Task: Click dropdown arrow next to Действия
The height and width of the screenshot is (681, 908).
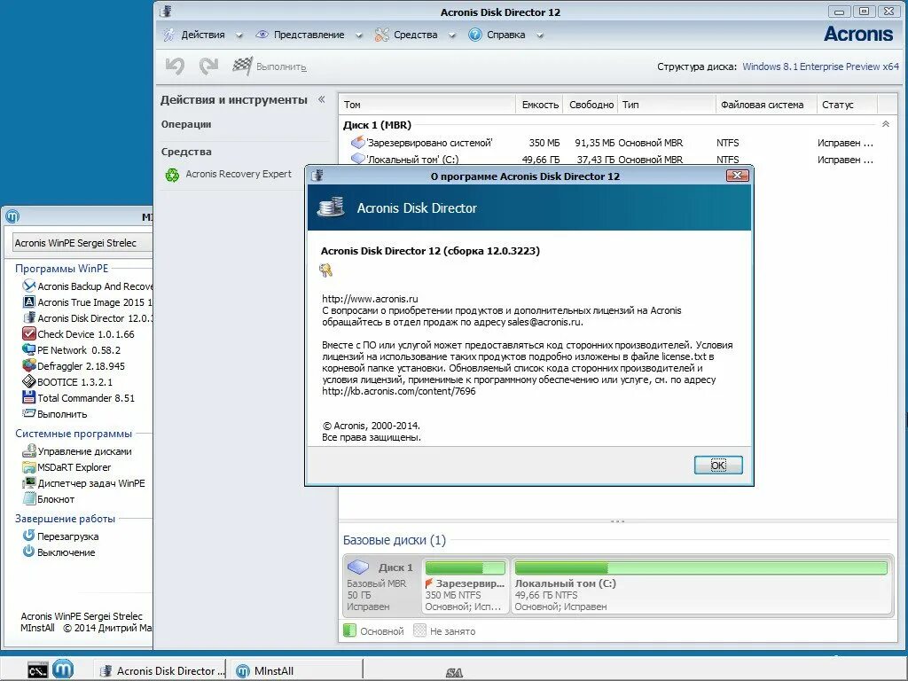Action: (239, 35)
